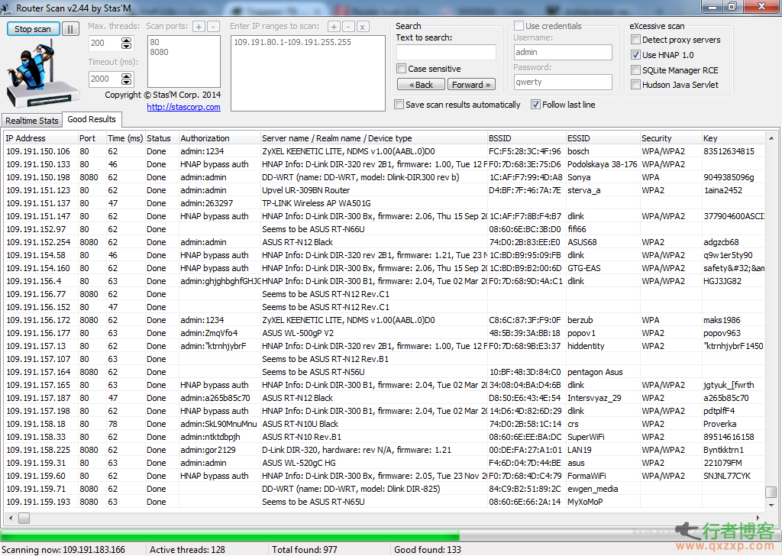782x556 pixels.
Task: Switch to Realtime Stats tab
Action: pyautogui.click(x=31, y=121)
